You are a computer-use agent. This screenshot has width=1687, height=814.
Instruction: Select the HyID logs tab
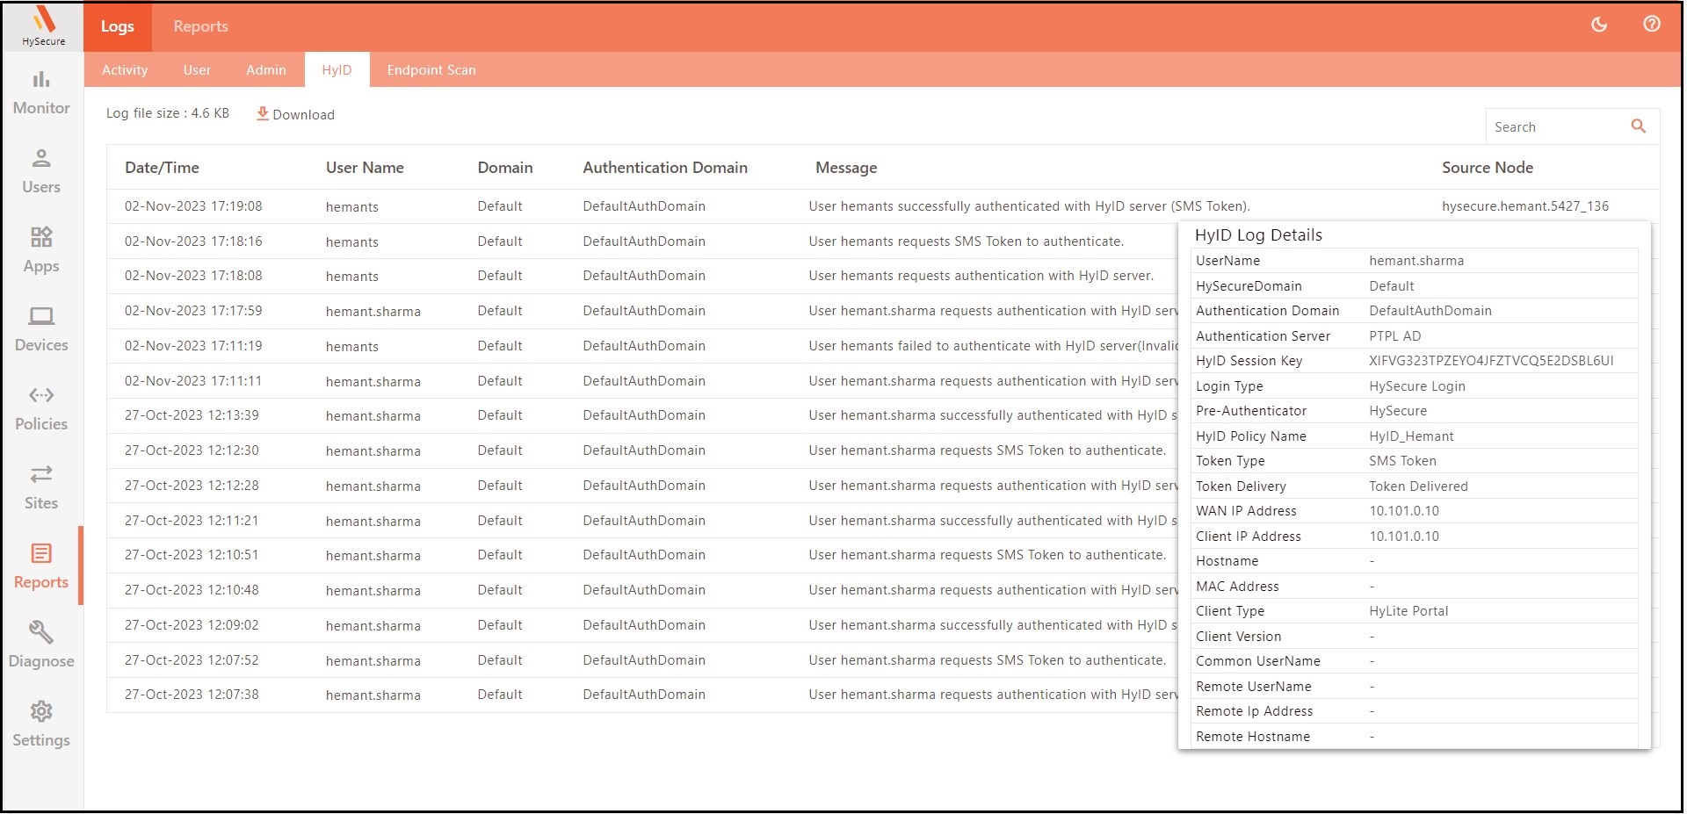[337, 70]
